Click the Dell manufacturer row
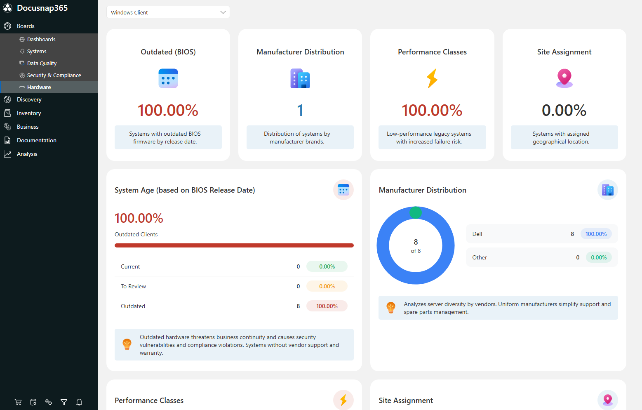This screenshot has height=410, width=642. coord(542,234)
